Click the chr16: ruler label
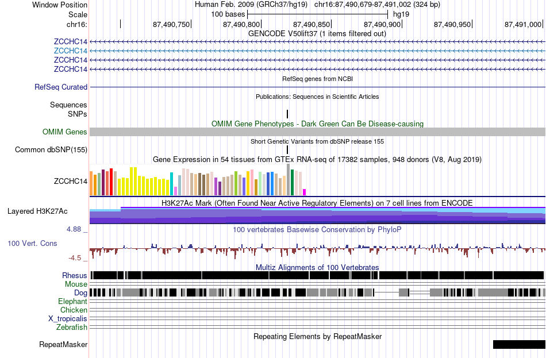 pyautogui.click(x=77, y=24)
